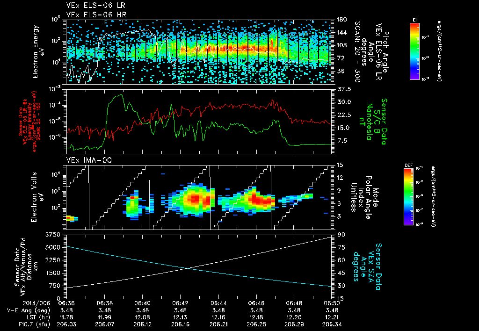Screen dimensions: 479x331
Task: Click the 06:38 time tick label
Action: click(x=104, y=303)
